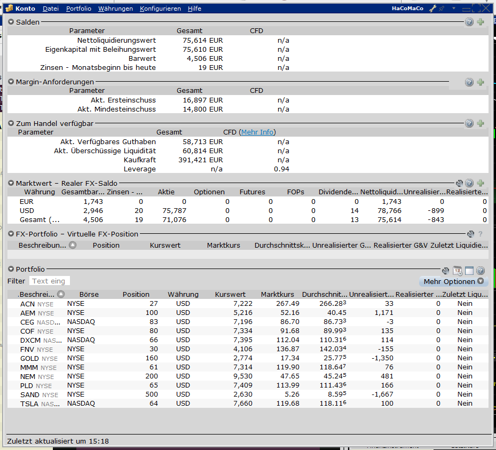This screenshot has width=496, height=450.
Task: Open the title bar dropdown arrow
Action: (454, 9)
